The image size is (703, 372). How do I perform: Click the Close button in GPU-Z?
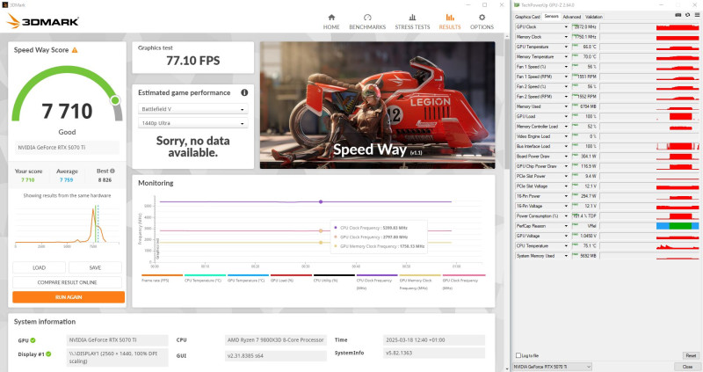click(688, 367)
